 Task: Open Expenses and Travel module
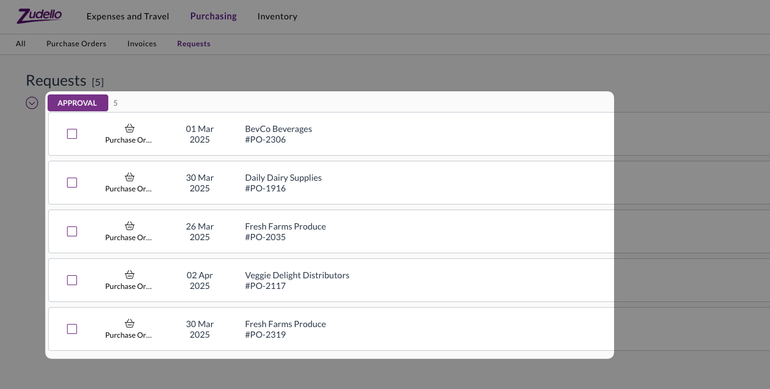click(x=128, y=16)
